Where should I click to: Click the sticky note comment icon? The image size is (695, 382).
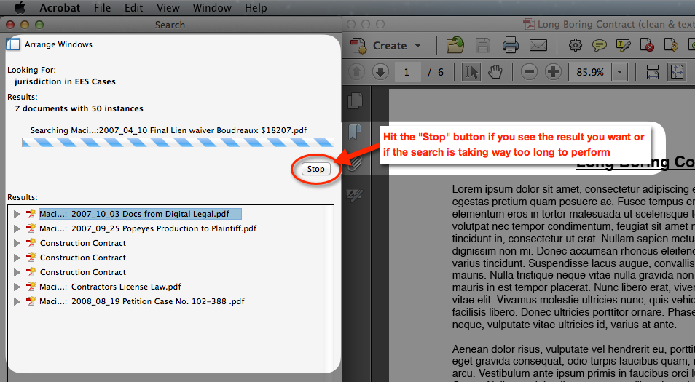tap(599, 45)
